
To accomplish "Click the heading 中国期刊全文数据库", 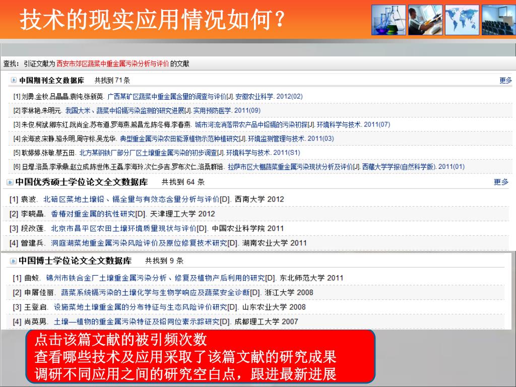I will [x=52, y=80].
